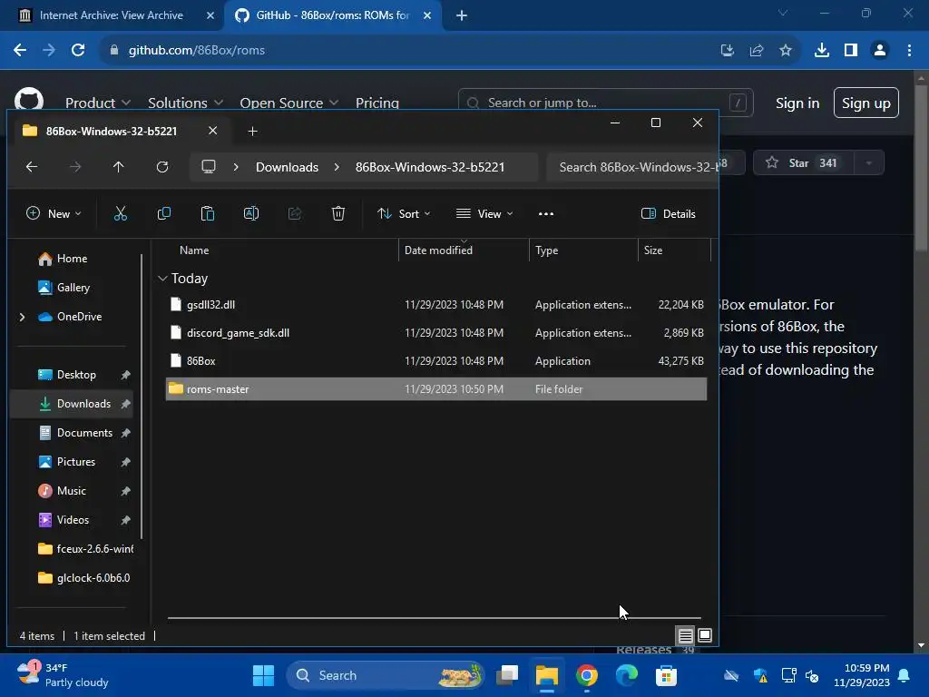929x697 pixels.
Task: Go up one folder level in Explorer
Action: coord(119,167)
